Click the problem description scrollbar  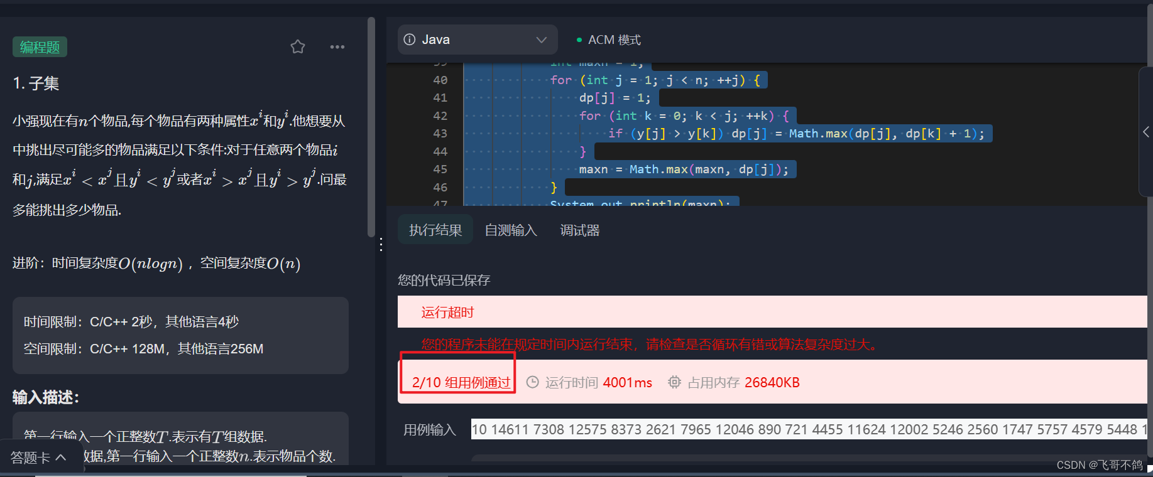[371, 128]
